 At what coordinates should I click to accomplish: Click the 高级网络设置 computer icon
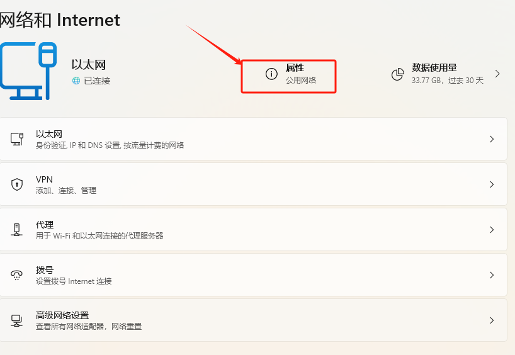point(17,320)
